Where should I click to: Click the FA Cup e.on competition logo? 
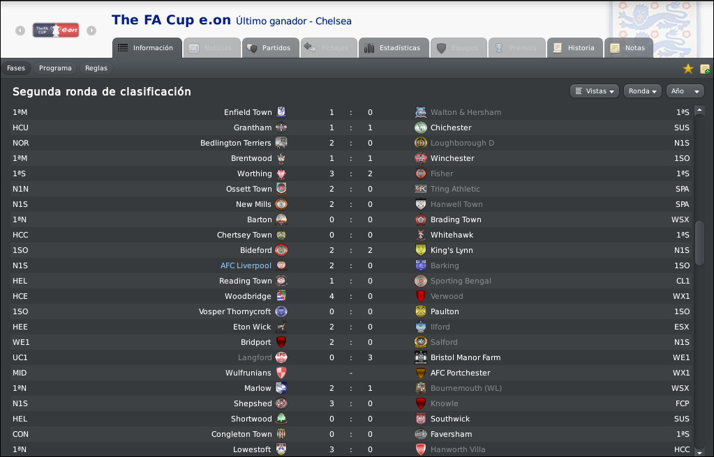click(x=56, y=30)
